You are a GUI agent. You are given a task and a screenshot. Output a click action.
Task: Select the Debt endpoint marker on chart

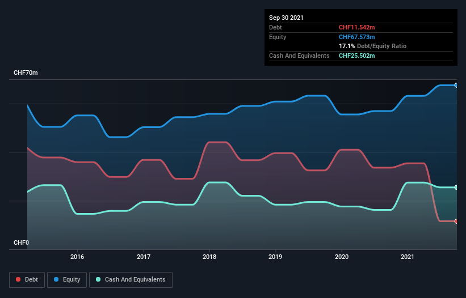coord(456,221)
